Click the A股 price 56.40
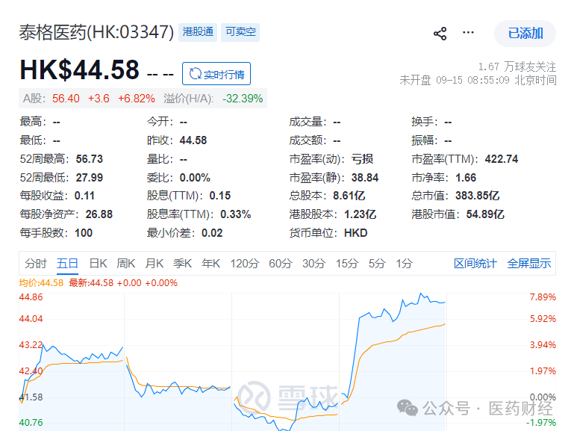Viewport: 571px width, 431px height. [x=66, y=99]
